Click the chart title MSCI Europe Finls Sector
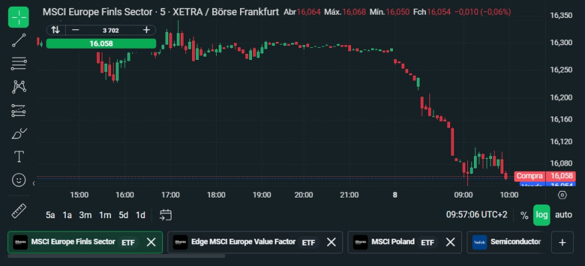Viewport: 585px width, 266px height. tap(98, 12)
